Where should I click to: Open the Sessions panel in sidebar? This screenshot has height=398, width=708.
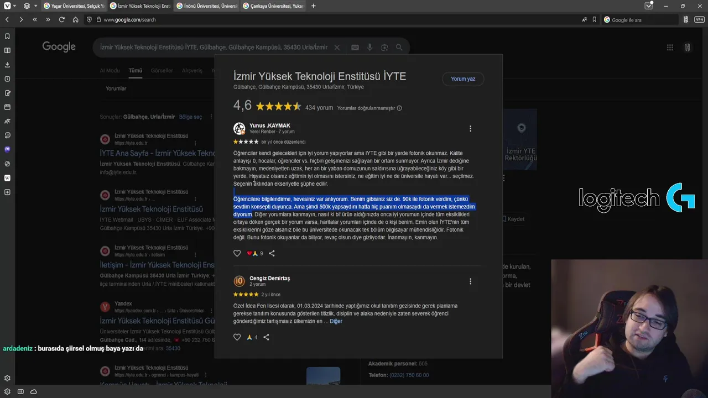(7, 135)
